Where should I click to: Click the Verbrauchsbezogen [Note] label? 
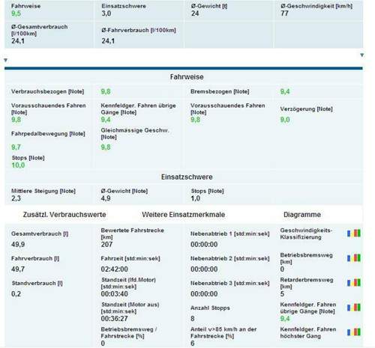tap(47, 91)
